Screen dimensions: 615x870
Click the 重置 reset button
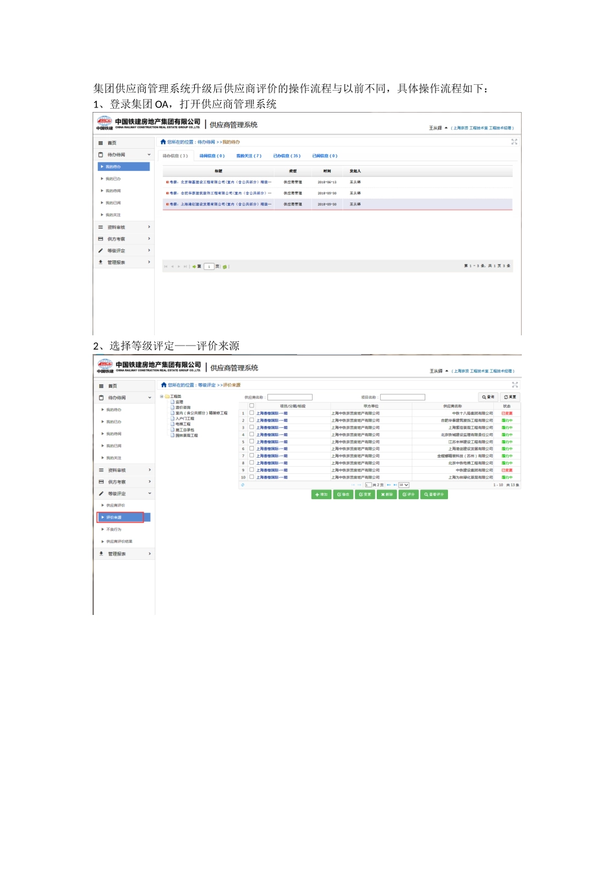510,397
